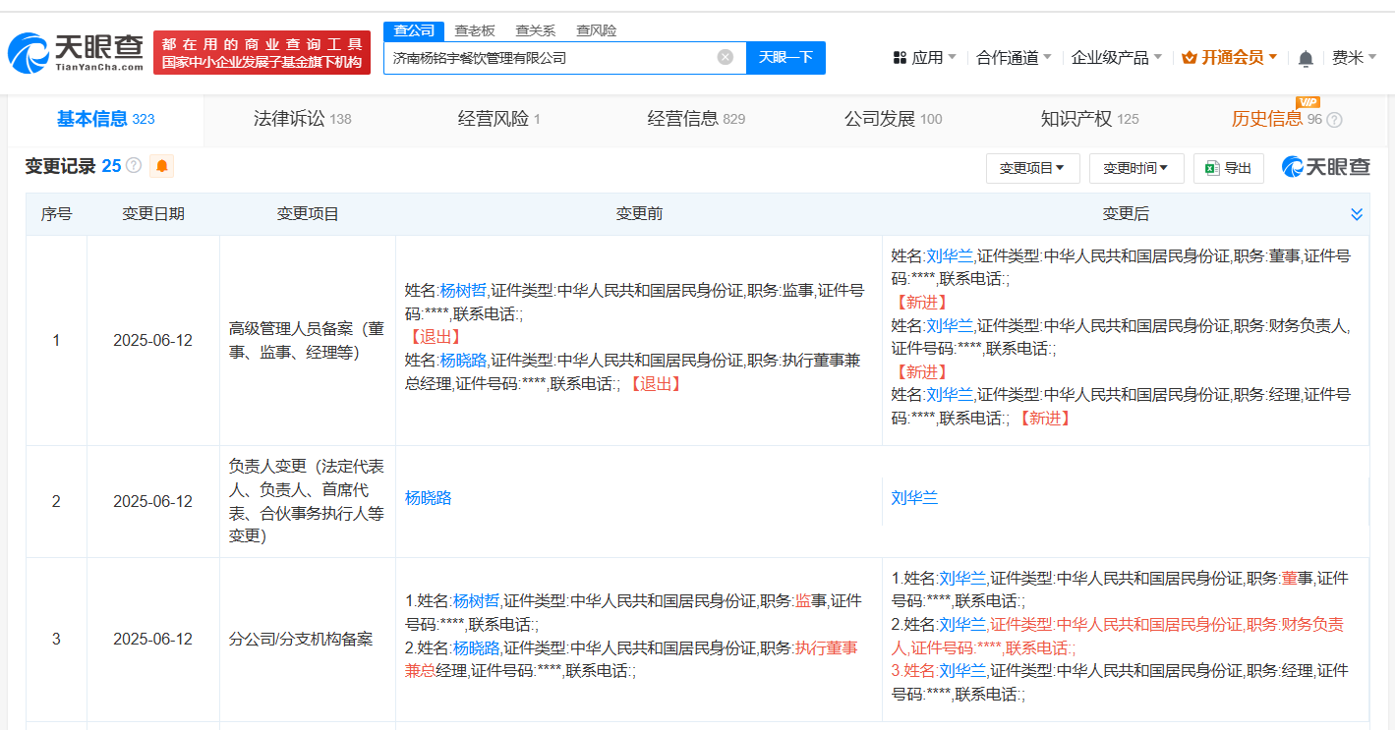Open the 变更项目 filter dropdown
Screen dimensions: 1395x730
[1032, 168]
